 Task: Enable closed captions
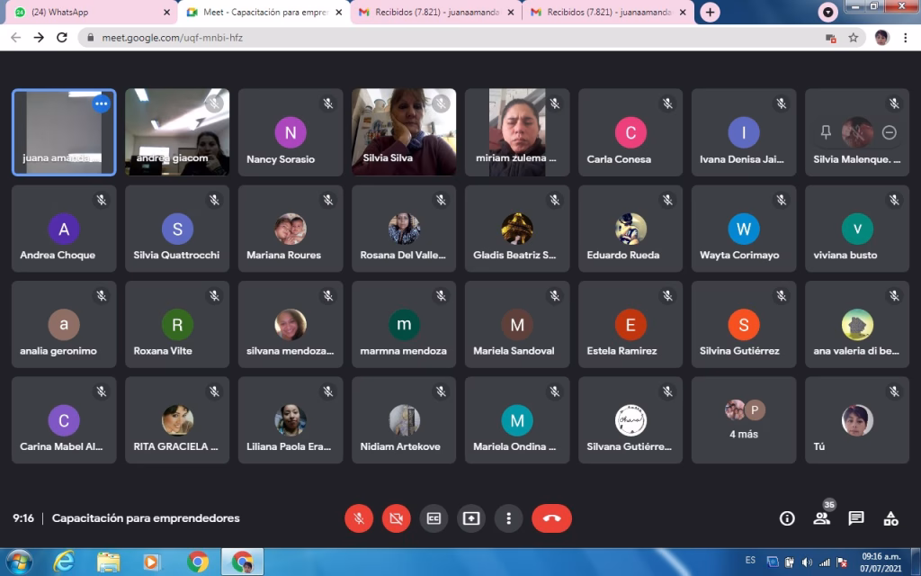434,518
